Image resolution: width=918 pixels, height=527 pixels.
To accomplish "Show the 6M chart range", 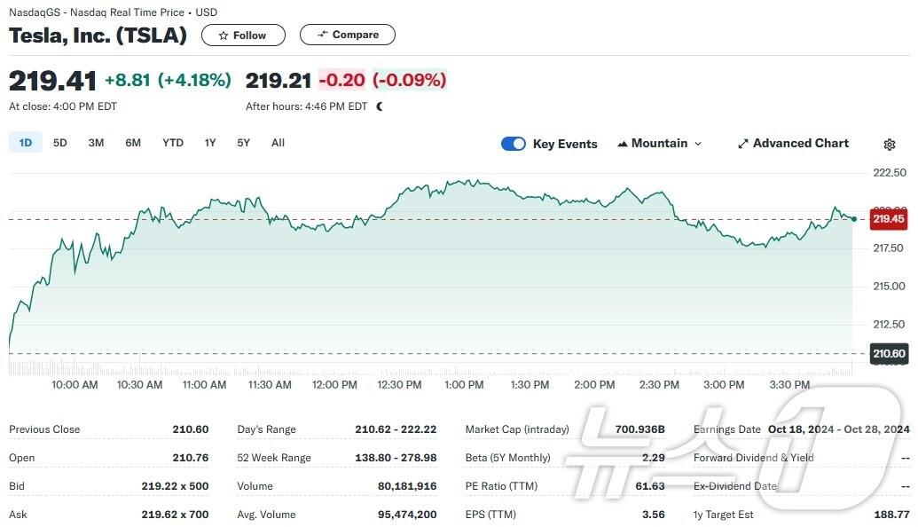I will (133, 143).
